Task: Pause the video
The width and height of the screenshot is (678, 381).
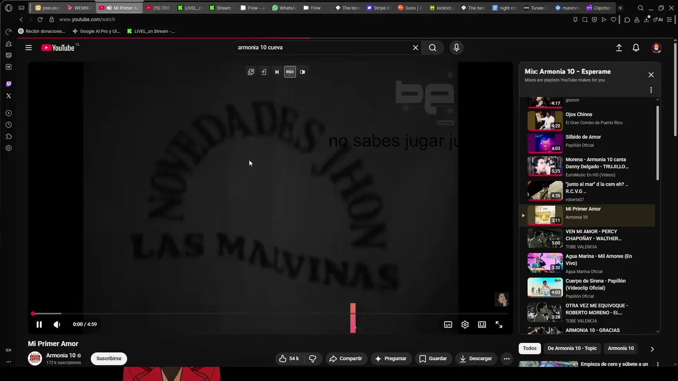Action: [39, 324]
